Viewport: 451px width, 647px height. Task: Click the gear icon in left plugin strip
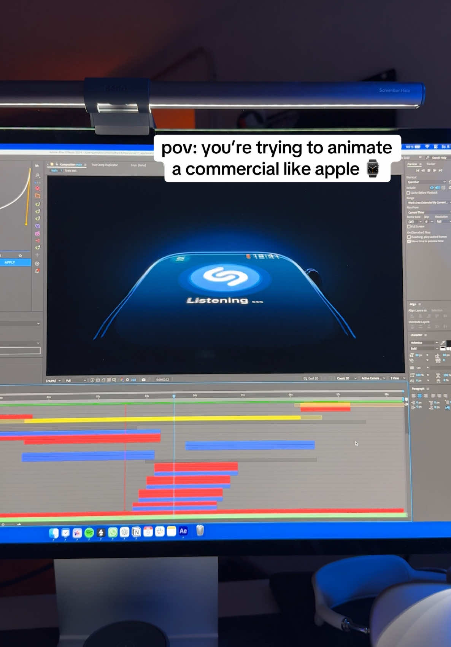coord(37,263)
